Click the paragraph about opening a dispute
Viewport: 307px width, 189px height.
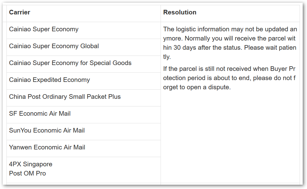tap(230, 78)
